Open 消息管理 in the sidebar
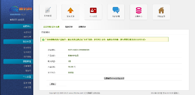The width and height of the screenshot is (195, 95). (x=27, y=66)
